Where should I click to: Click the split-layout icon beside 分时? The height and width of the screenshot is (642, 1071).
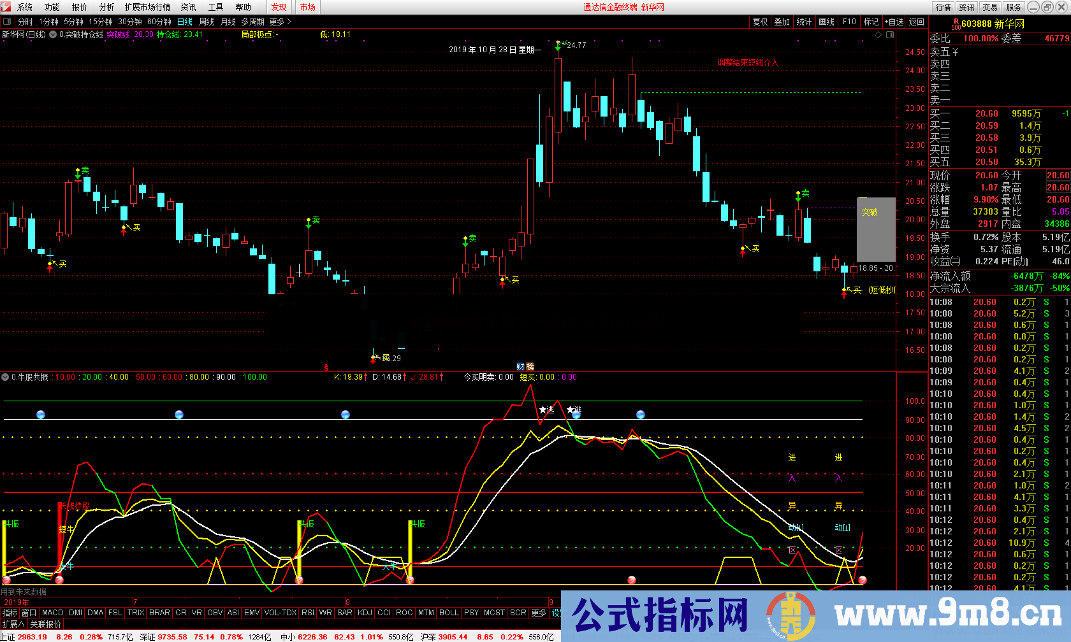[x=7, y=21]
